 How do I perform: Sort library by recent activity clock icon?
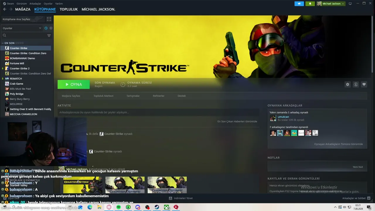coord(46,28)
